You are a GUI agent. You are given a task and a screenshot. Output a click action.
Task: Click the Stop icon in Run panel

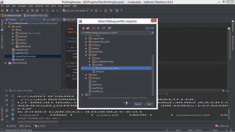(7, 100)
